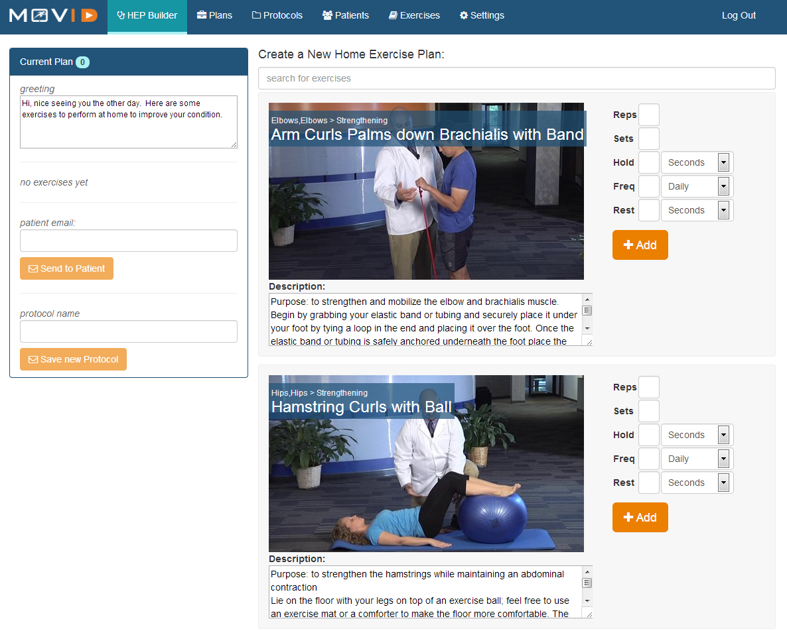The height and width of the screenshot is (631, 787).
Task: Open the HEP Builder tab
Action: tap(147, 15)
